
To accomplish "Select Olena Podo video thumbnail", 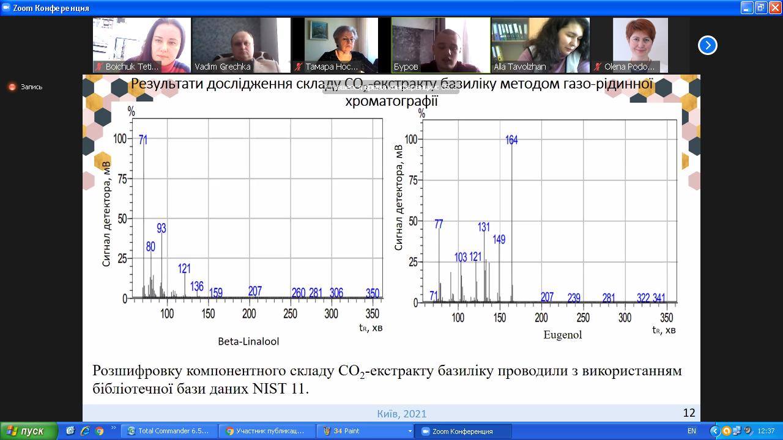I will [x=640, y=45].
